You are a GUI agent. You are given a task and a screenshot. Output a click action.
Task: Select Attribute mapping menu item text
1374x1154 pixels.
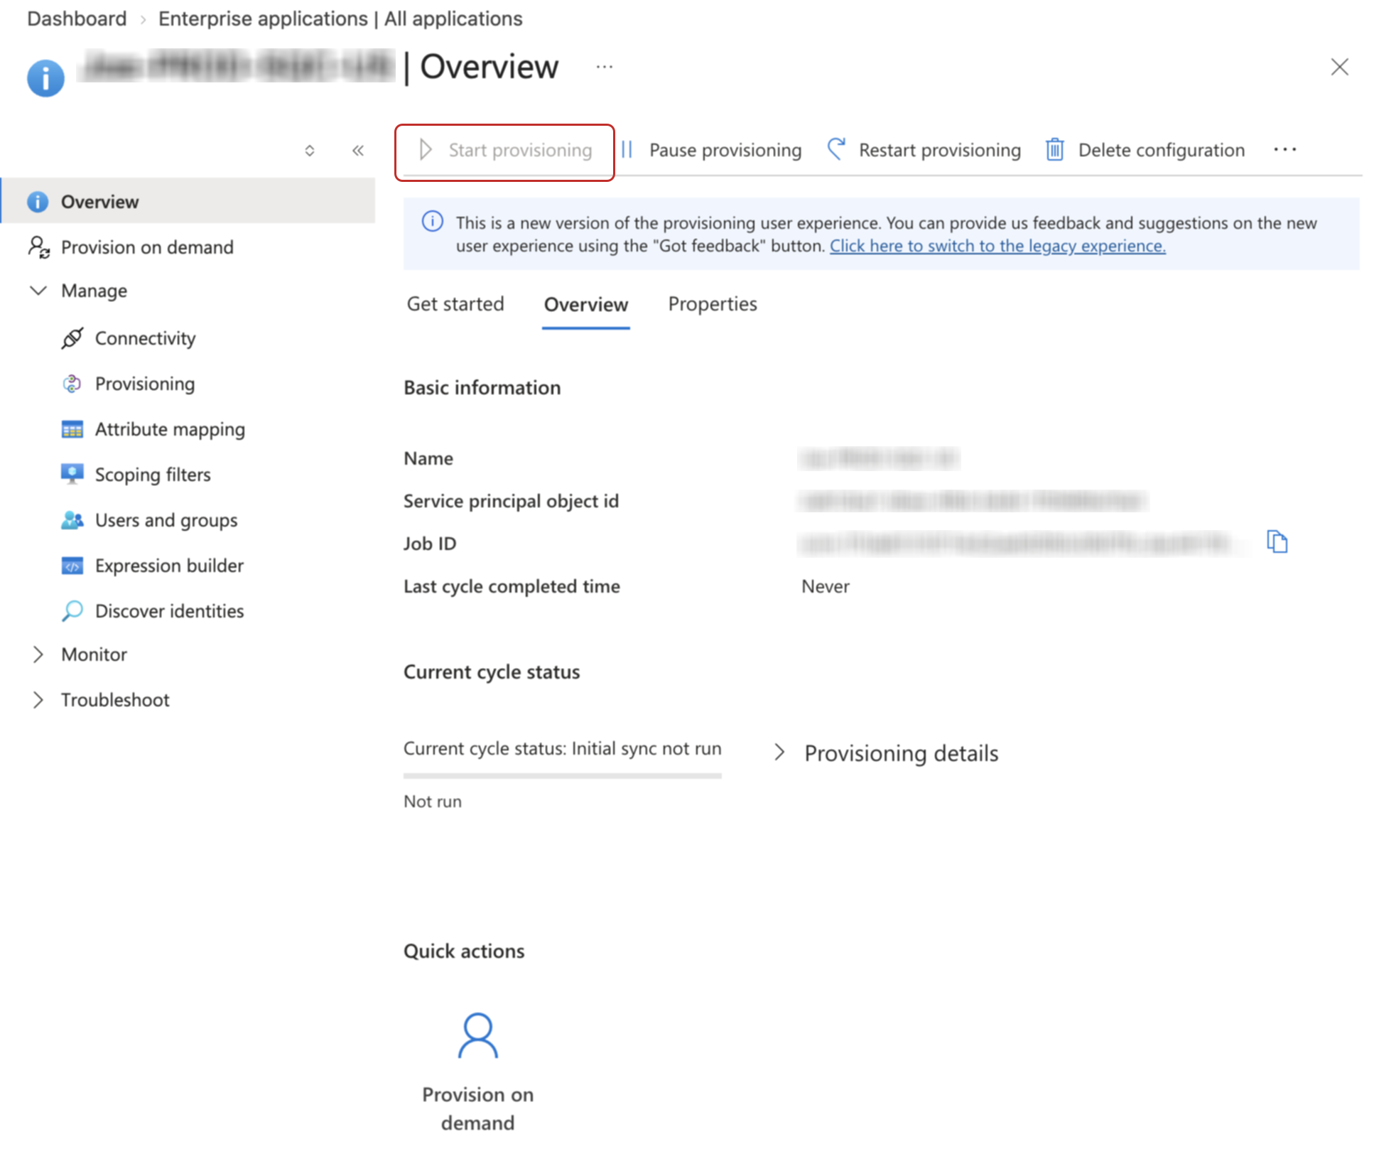click(x=171, y=429)
